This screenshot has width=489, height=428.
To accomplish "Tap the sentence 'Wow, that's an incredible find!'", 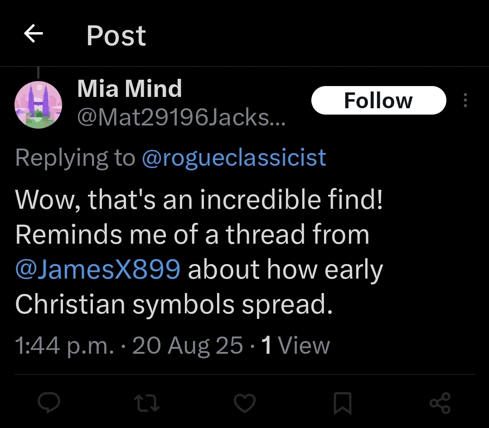I will pos(199,199).
